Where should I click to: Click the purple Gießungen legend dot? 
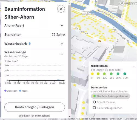[x=5, y=91]
